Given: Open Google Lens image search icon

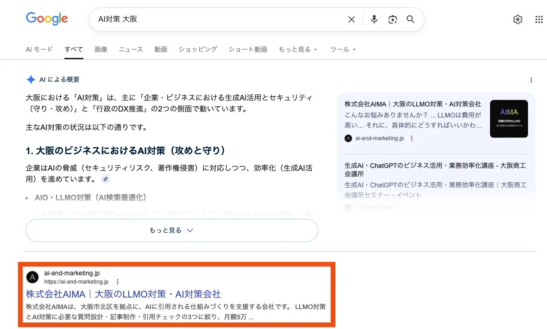Looking at the screenshot, I should pyautogui.click(x=392, y=19).
